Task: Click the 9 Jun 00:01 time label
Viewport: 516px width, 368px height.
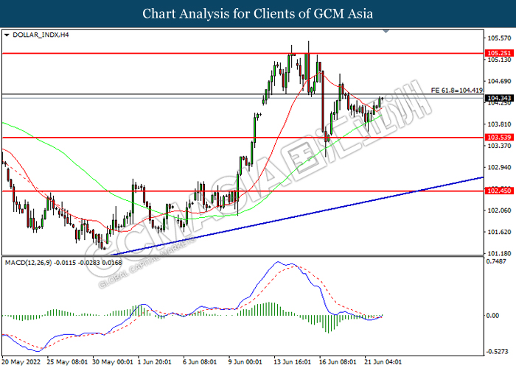Action: coord(245,362)
